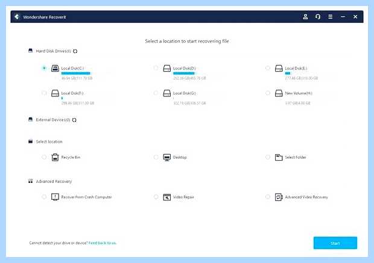
Task: Open the Feed back to us link
Action: coord(103,243)
